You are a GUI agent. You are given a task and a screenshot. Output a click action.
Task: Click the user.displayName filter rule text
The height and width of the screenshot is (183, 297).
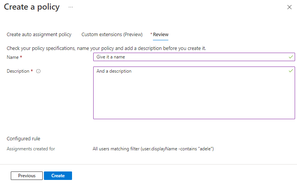coord(153,148)
